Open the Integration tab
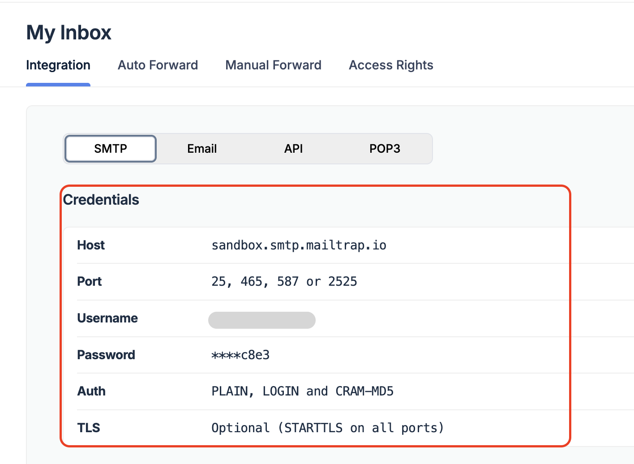Screen dimensions: 634x464 [58, 65]
